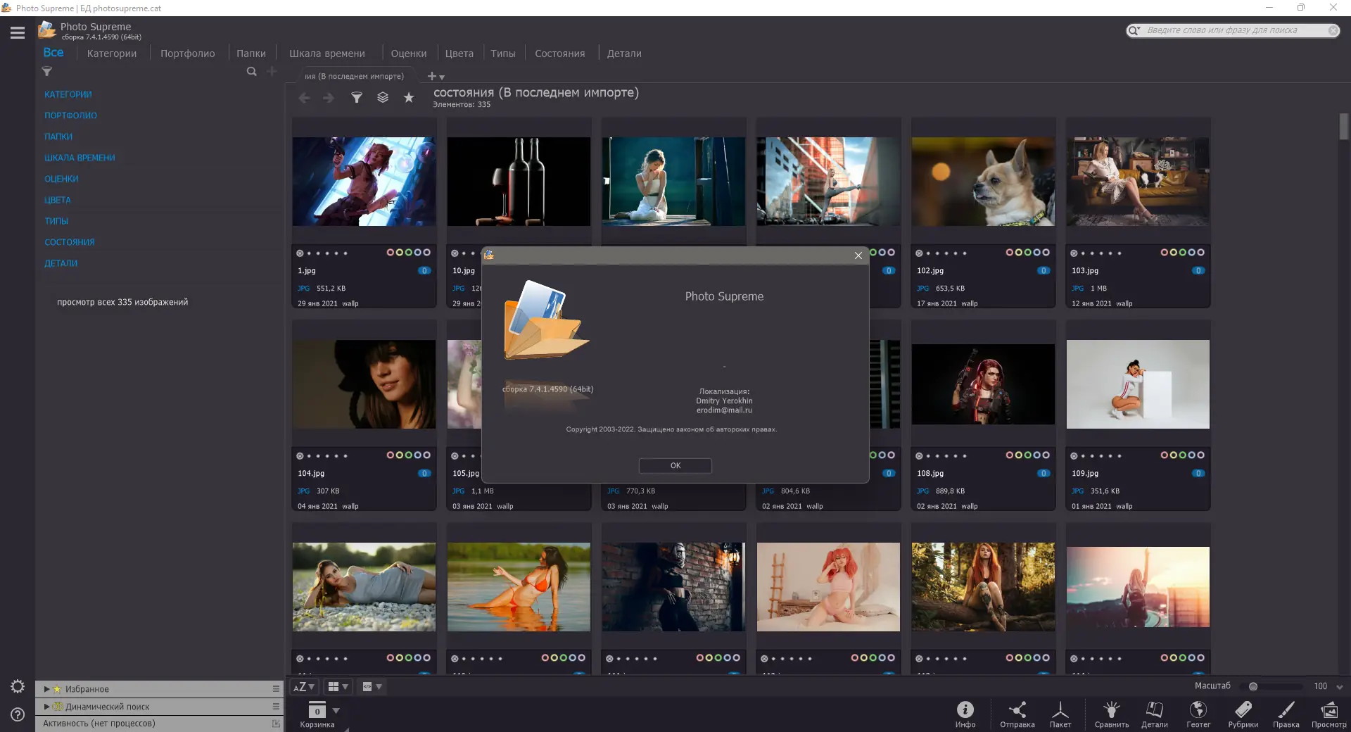Add a new collection tab with the plus
Image resolution: width=1351 pixels, height=732 pixels.
(432, 76)
